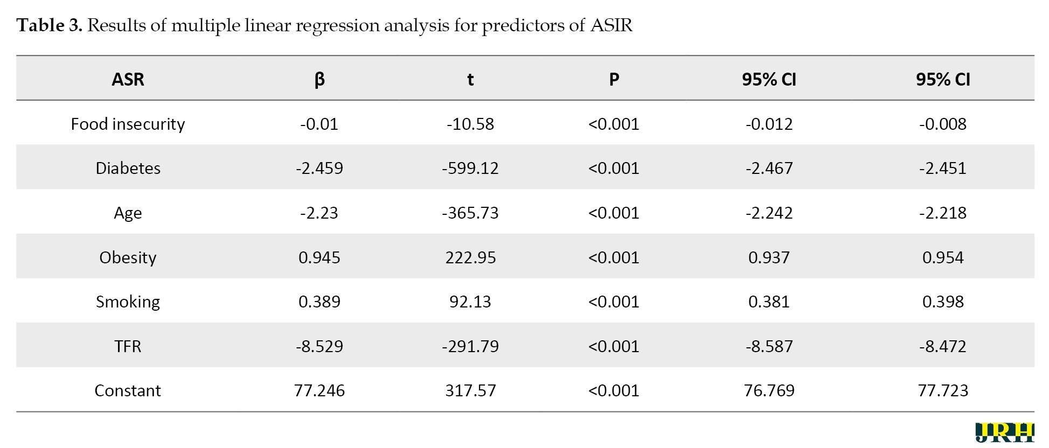Click the P column header
The width and height of the screenshot is (1049, 448).
coord(614,80)
